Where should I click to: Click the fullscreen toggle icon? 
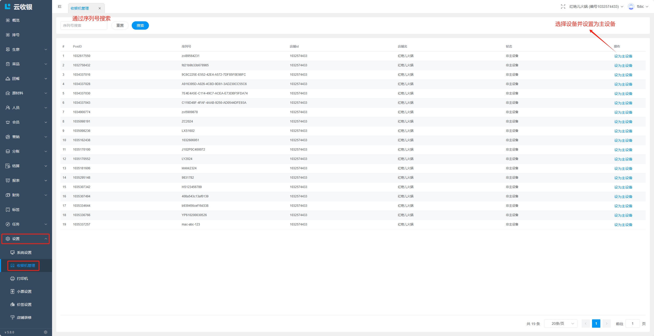click(x=563, y=7)
